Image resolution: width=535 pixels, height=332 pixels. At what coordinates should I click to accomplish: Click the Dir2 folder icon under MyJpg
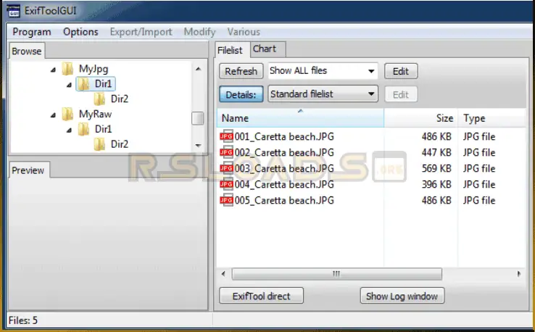point(100,99)
